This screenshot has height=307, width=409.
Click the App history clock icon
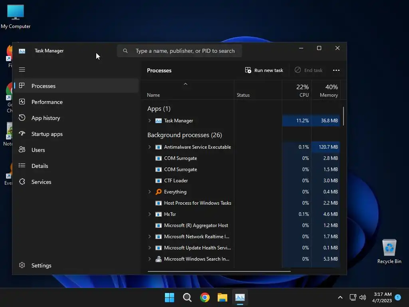pyautogui.click(x=22, y=118)
